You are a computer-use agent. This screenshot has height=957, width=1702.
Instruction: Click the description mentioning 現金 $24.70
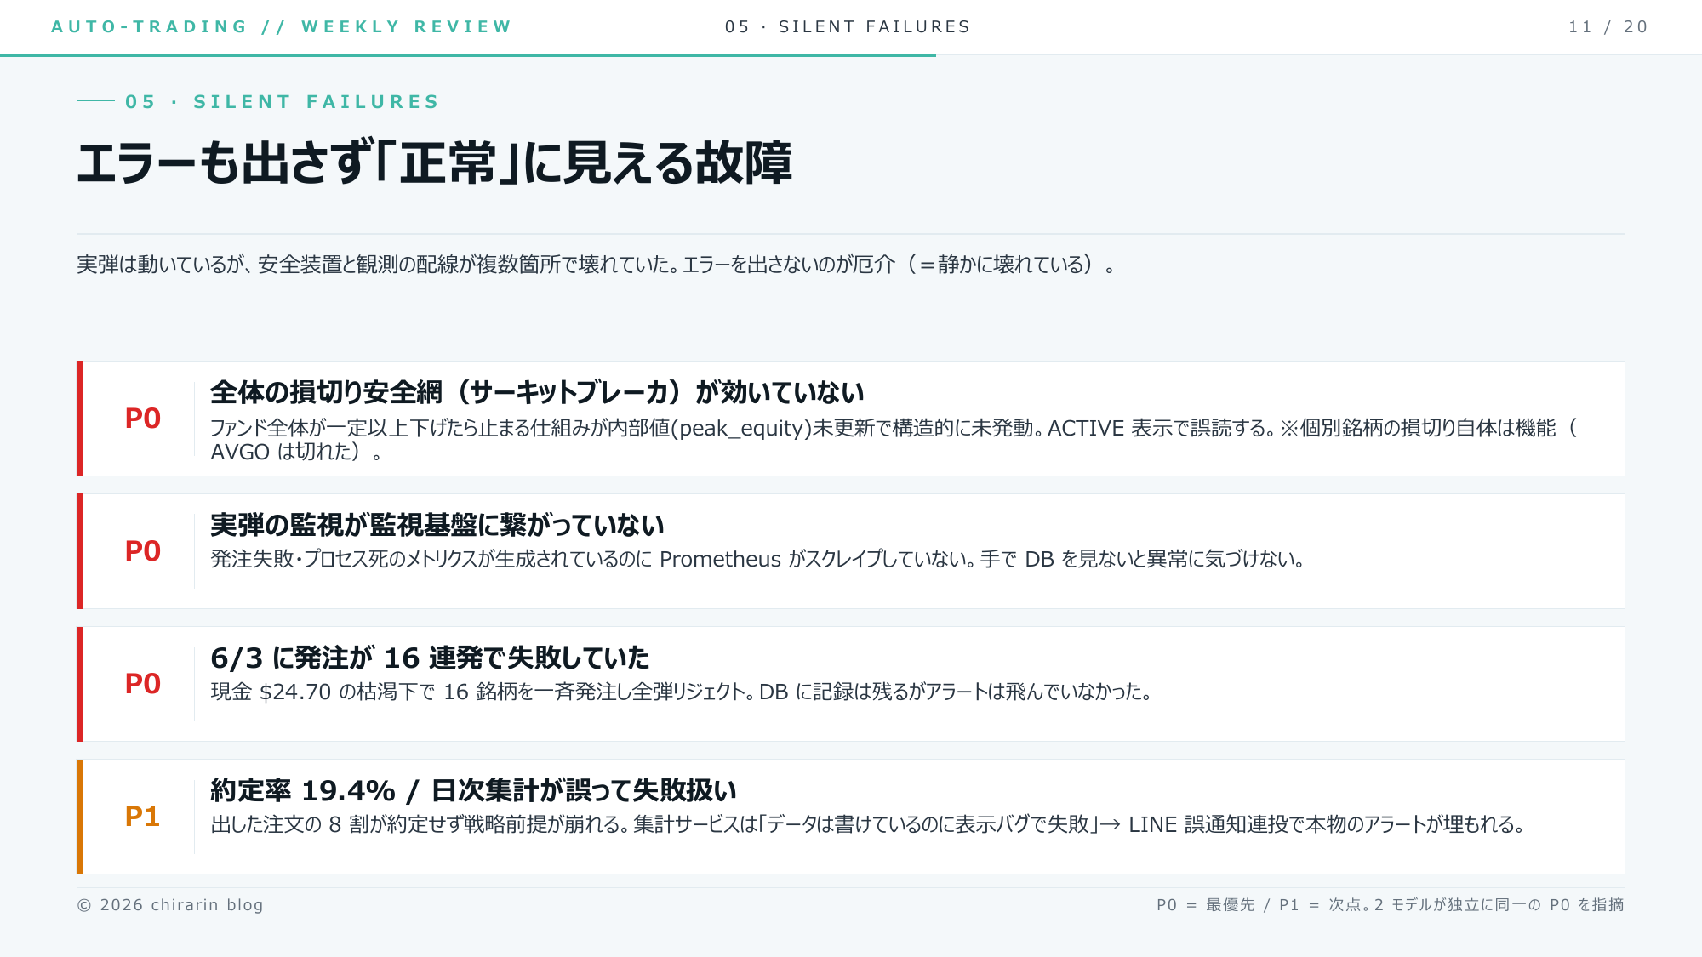coord(682,692)
